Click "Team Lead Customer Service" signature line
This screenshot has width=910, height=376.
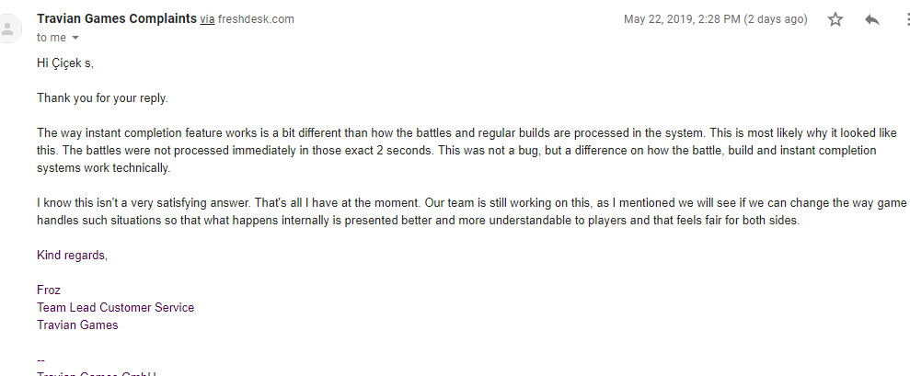click(115, 307)
